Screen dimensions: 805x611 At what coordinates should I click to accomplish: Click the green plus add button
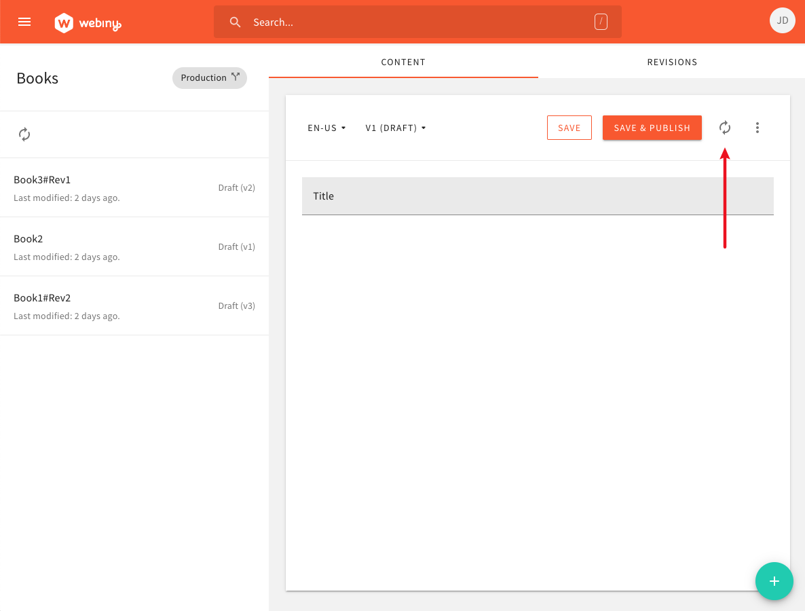774,581
